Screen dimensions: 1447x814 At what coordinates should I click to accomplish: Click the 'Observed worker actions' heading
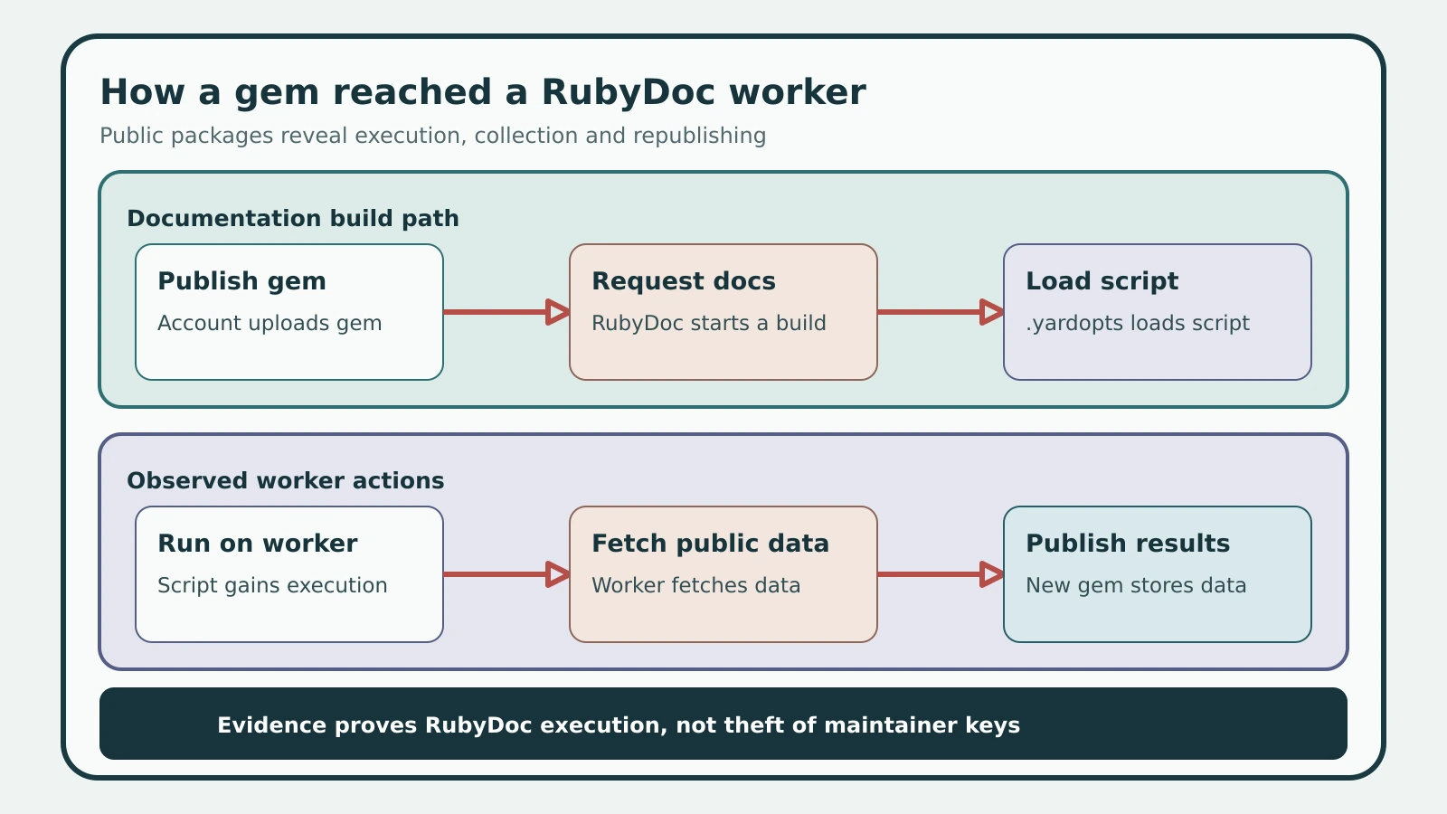(x=286, y=480)
